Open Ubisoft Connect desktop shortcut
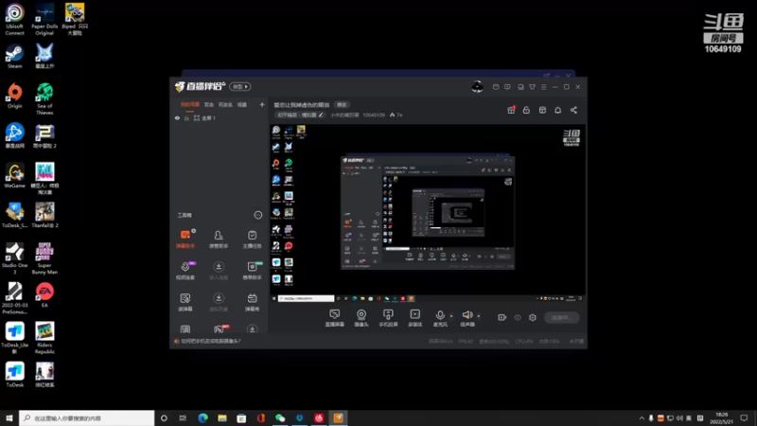757x426 pixels. click(14, 19)
